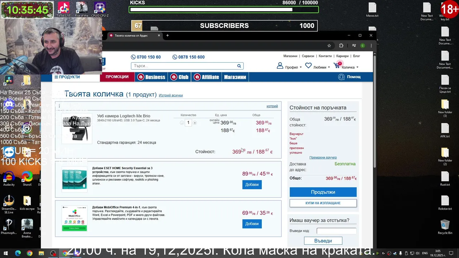Click the Въведи voucher button
Image resolution: width=459 pixels, height=258 pixels.
[x=323, y=241]
